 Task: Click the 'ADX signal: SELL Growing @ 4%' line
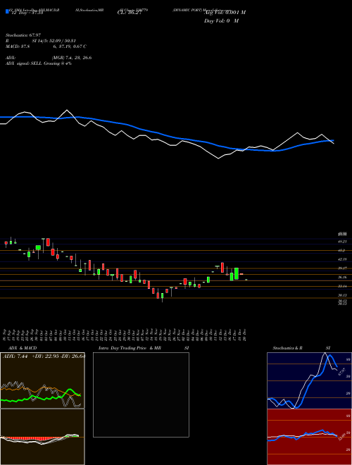click(x=39, y=63)
